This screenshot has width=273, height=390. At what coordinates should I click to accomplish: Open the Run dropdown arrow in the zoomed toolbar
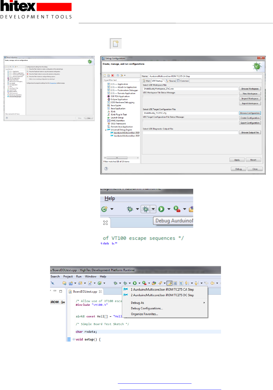169,209
